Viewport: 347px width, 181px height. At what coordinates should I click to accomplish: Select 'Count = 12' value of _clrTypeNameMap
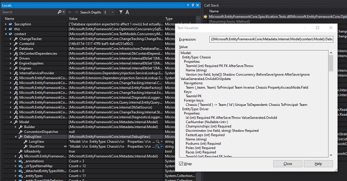[x=77, y=166]
